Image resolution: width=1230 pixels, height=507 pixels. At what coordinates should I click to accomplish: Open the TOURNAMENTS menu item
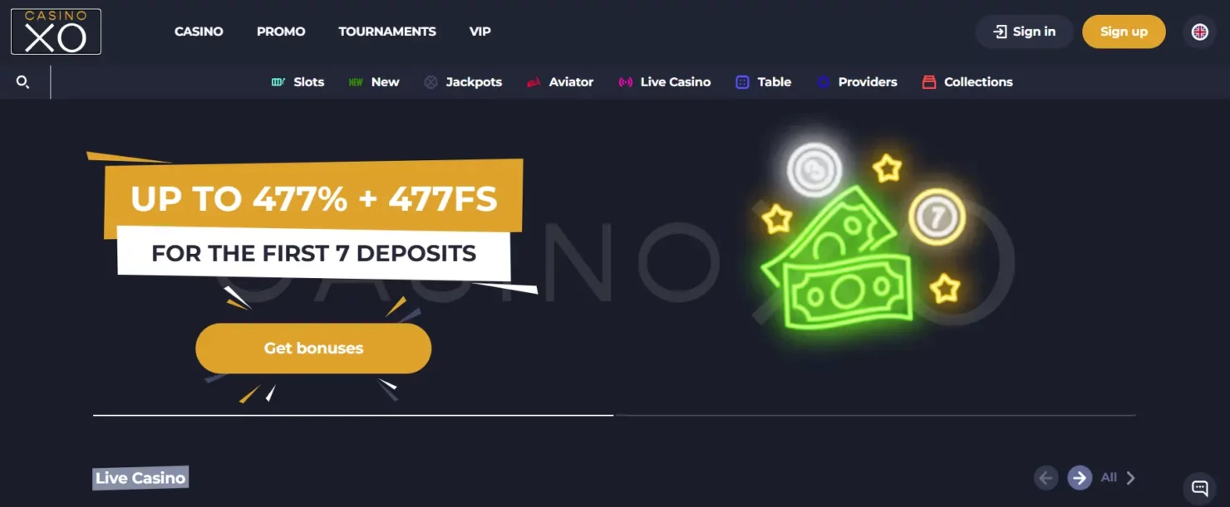coord(387,32)
